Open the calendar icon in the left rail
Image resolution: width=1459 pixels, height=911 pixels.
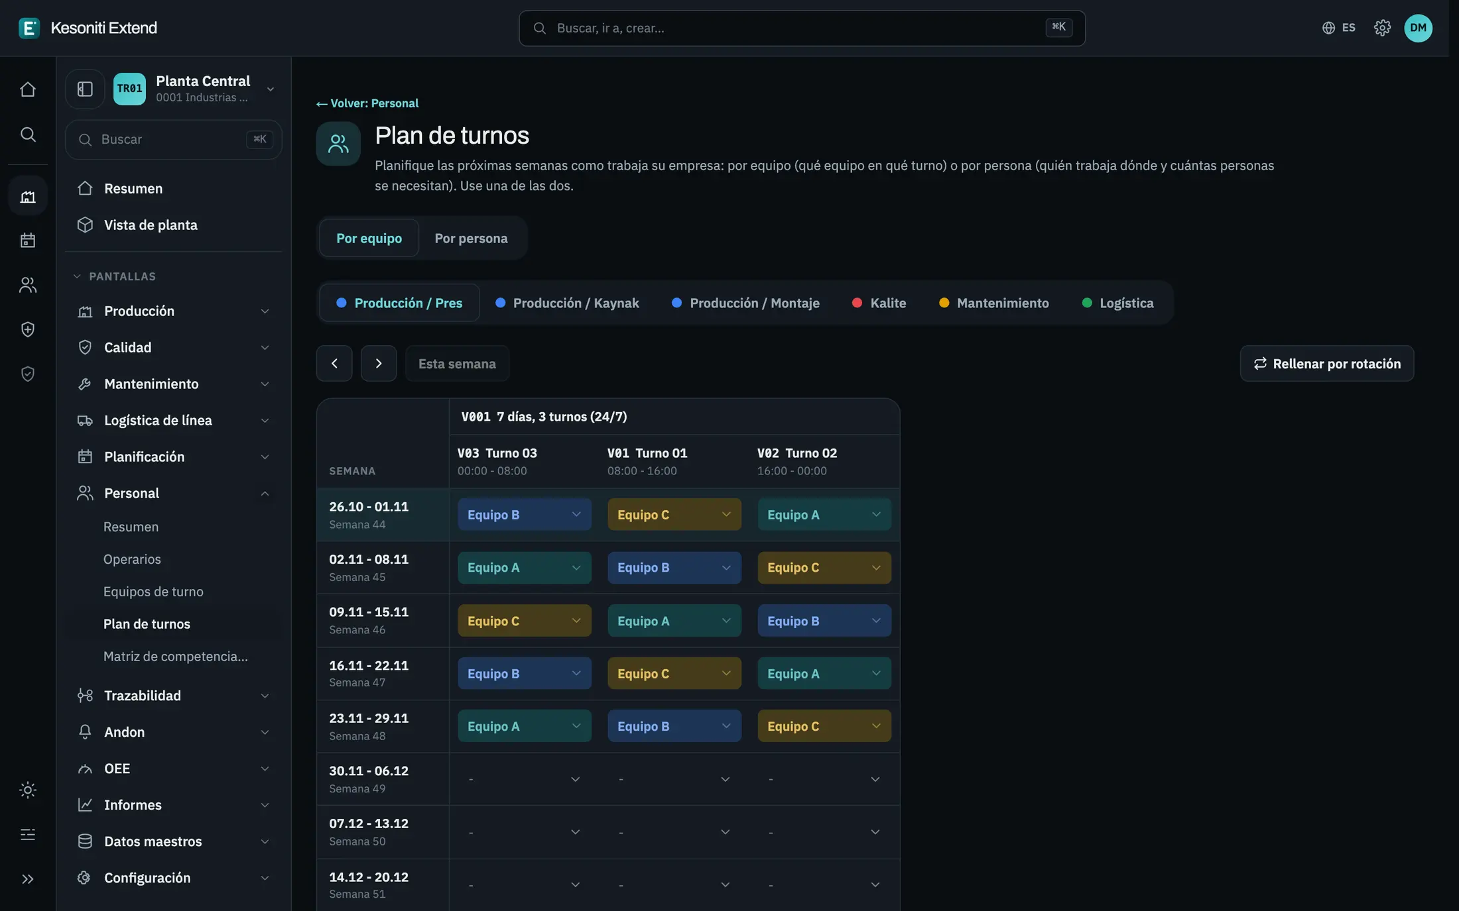point(28,240)
